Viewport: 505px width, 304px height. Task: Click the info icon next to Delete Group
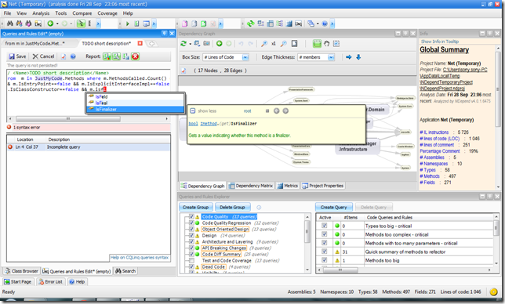pos(259,208)
